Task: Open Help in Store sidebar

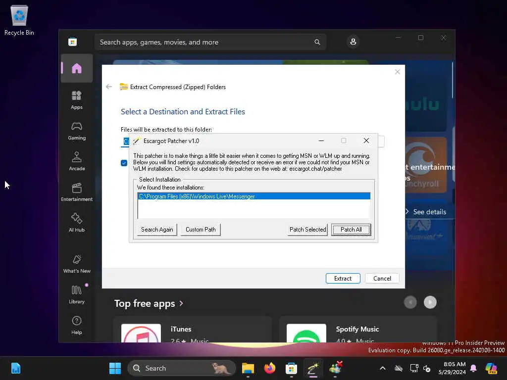Action: [77, 325]
